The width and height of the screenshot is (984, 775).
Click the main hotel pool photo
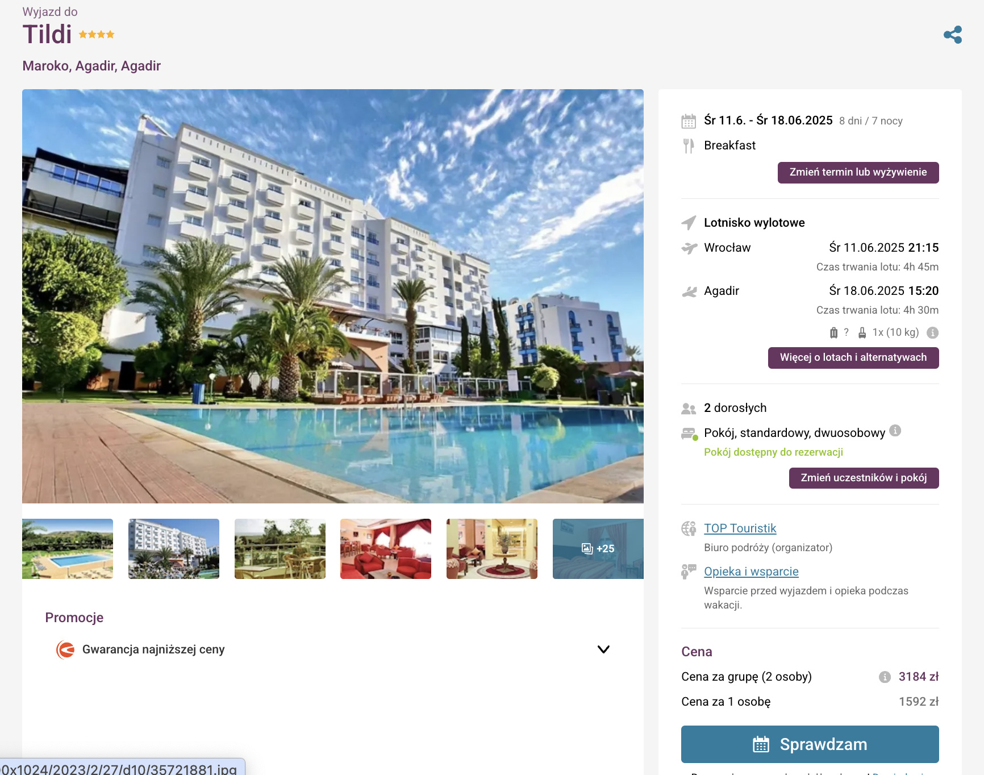pos(333,296)
